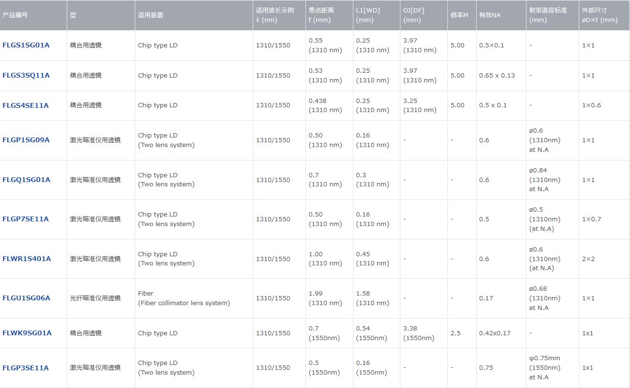The width and height of the screenshot is (630, 388).
Task: Open product link FLWK9SG01A
Action: (27, 333)
